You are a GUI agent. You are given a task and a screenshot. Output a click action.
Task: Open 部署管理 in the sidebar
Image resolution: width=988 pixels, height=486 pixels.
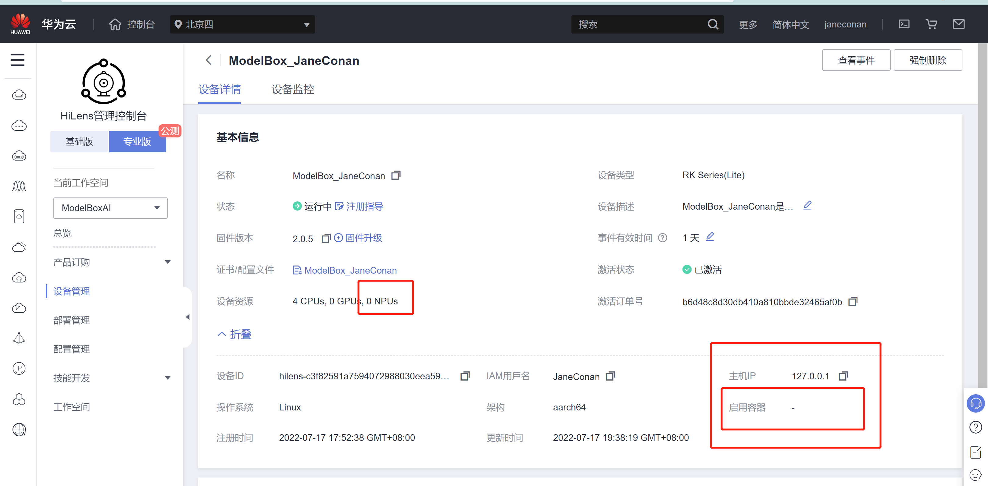pyautogui.click(x=72, y=320)
